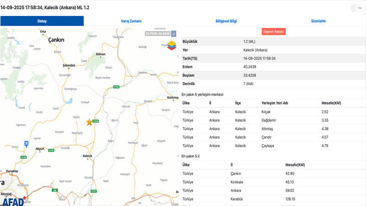Click the blue airport icon on map
Screen dimensions: 366x206
26,144
